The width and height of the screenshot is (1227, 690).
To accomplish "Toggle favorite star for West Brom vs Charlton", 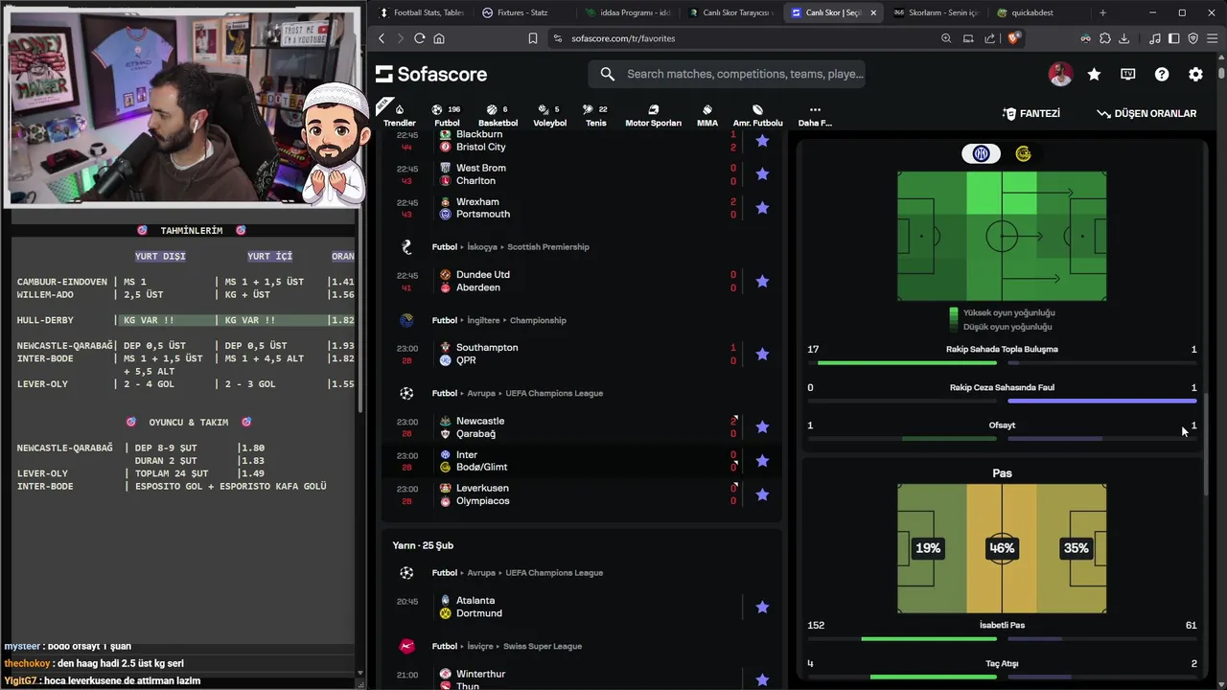I will 762,173.
